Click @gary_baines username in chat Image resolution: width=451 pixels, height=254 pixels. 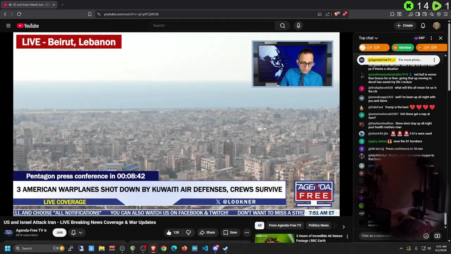(378, 141)
